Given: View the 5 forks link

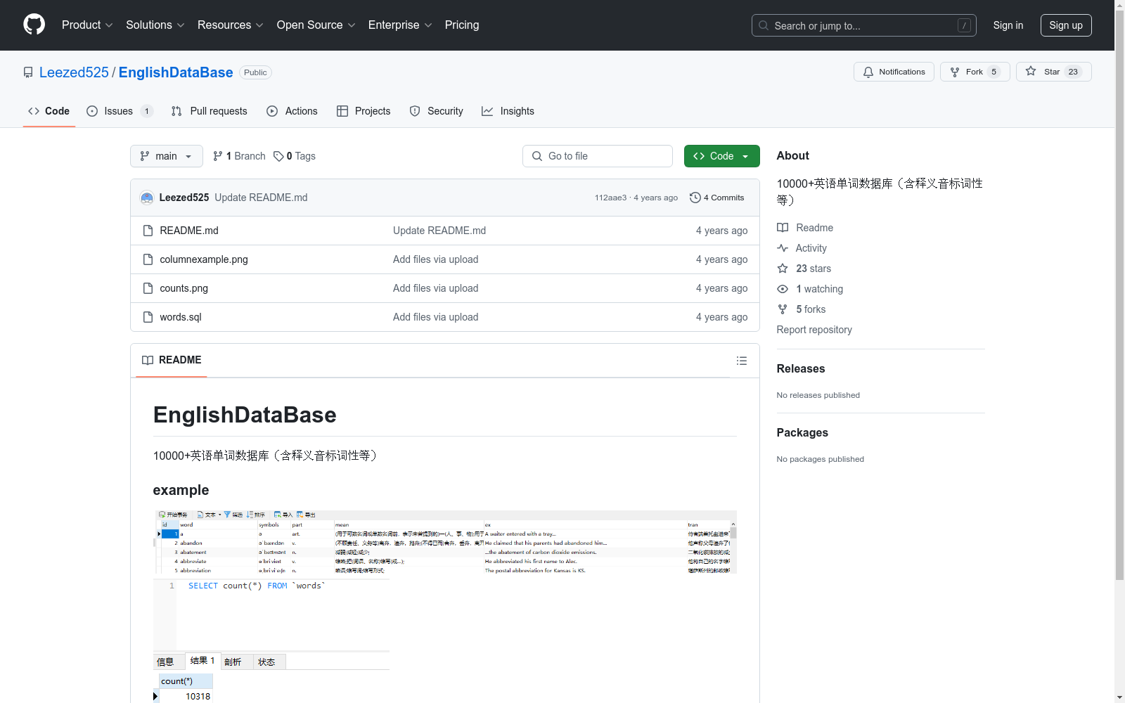Looking at the screenshot, I should 802,309.
